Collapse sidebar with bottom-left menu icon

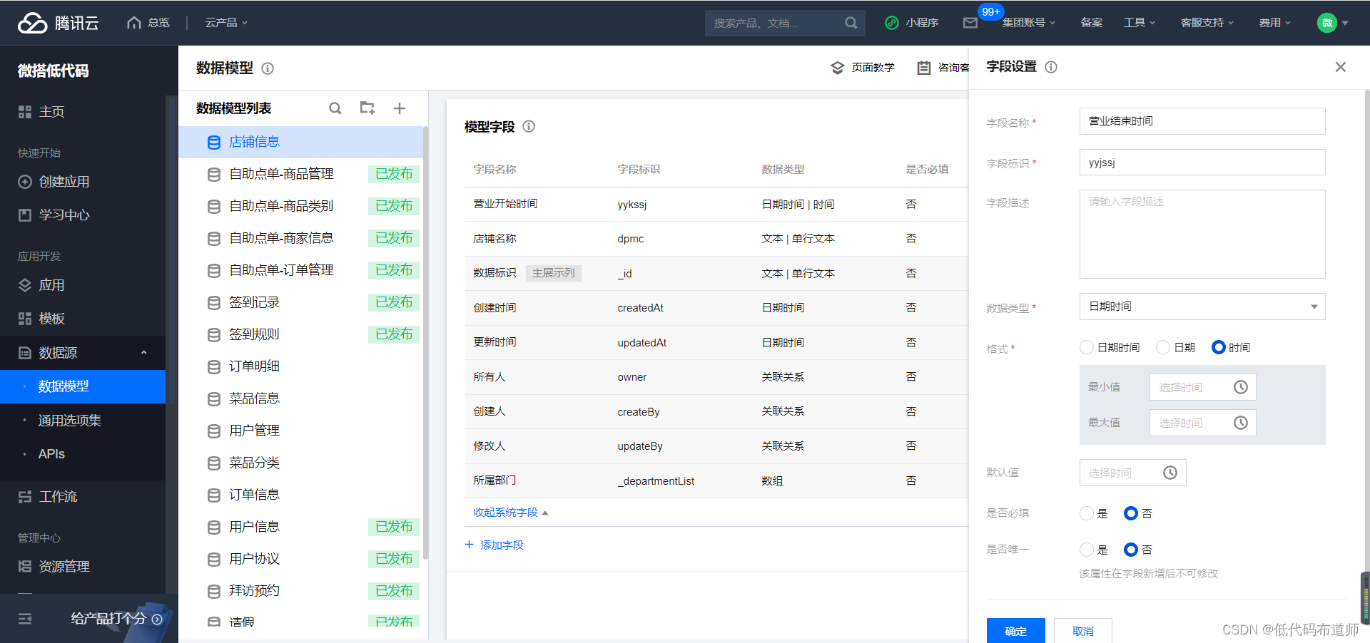[x=25, y=619]
